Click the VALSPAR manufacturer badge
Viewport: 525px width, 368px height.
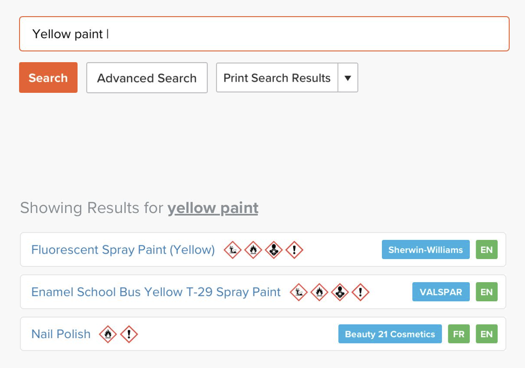(441, 292)
